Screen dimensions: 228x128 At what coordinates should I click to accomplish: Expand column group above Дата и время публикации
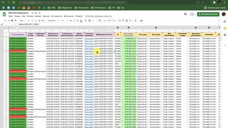(129, 28)
